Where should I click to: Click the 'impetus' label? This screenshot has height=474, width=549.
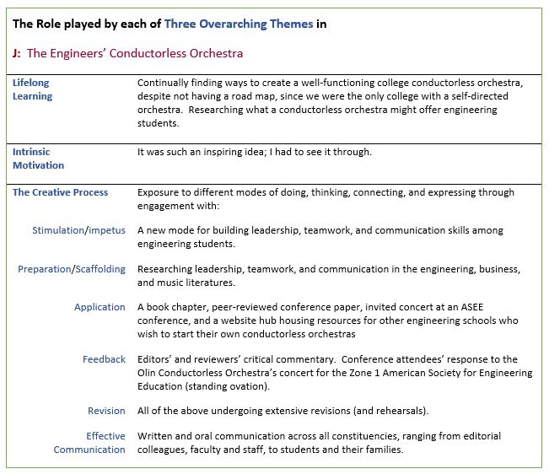point(107,230)
